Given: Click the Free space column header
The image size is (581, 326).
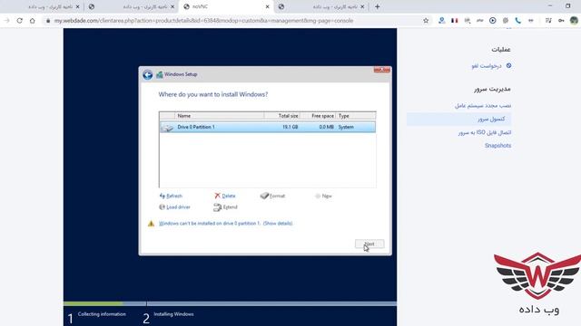Looking at the screenshot, I should (318, 116).
